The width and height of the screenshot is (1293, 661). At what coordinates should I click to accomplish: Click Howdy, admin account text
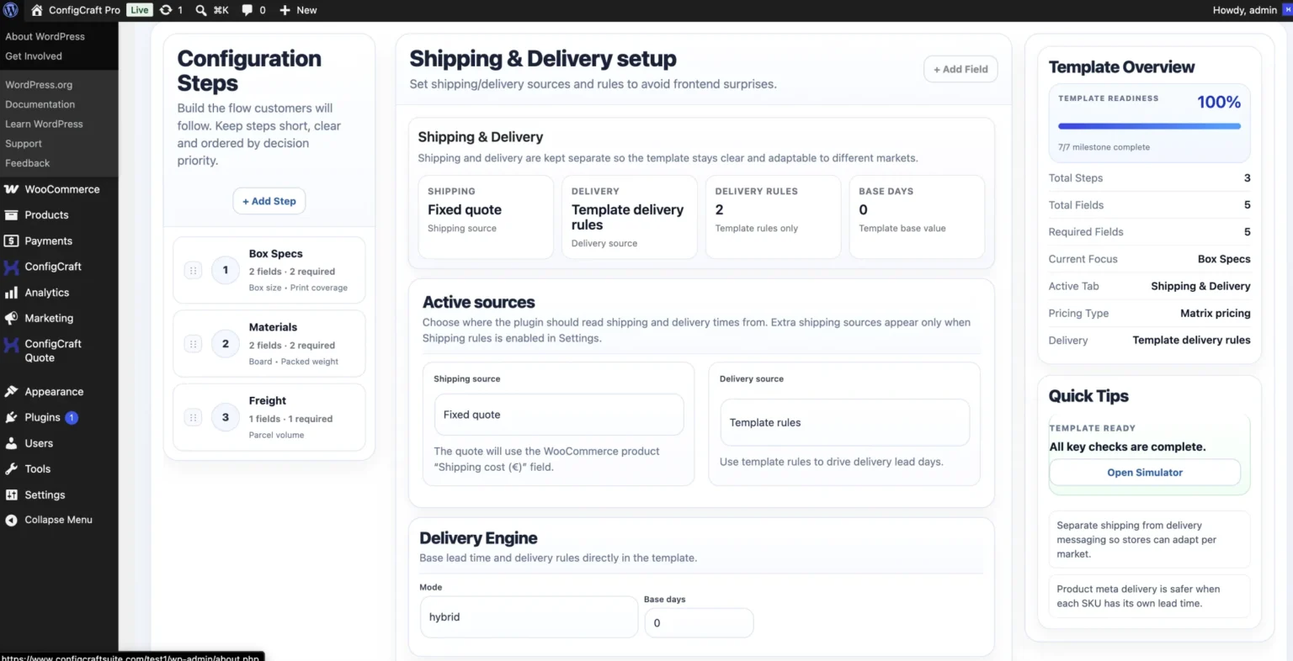[x=1245, y=10]
